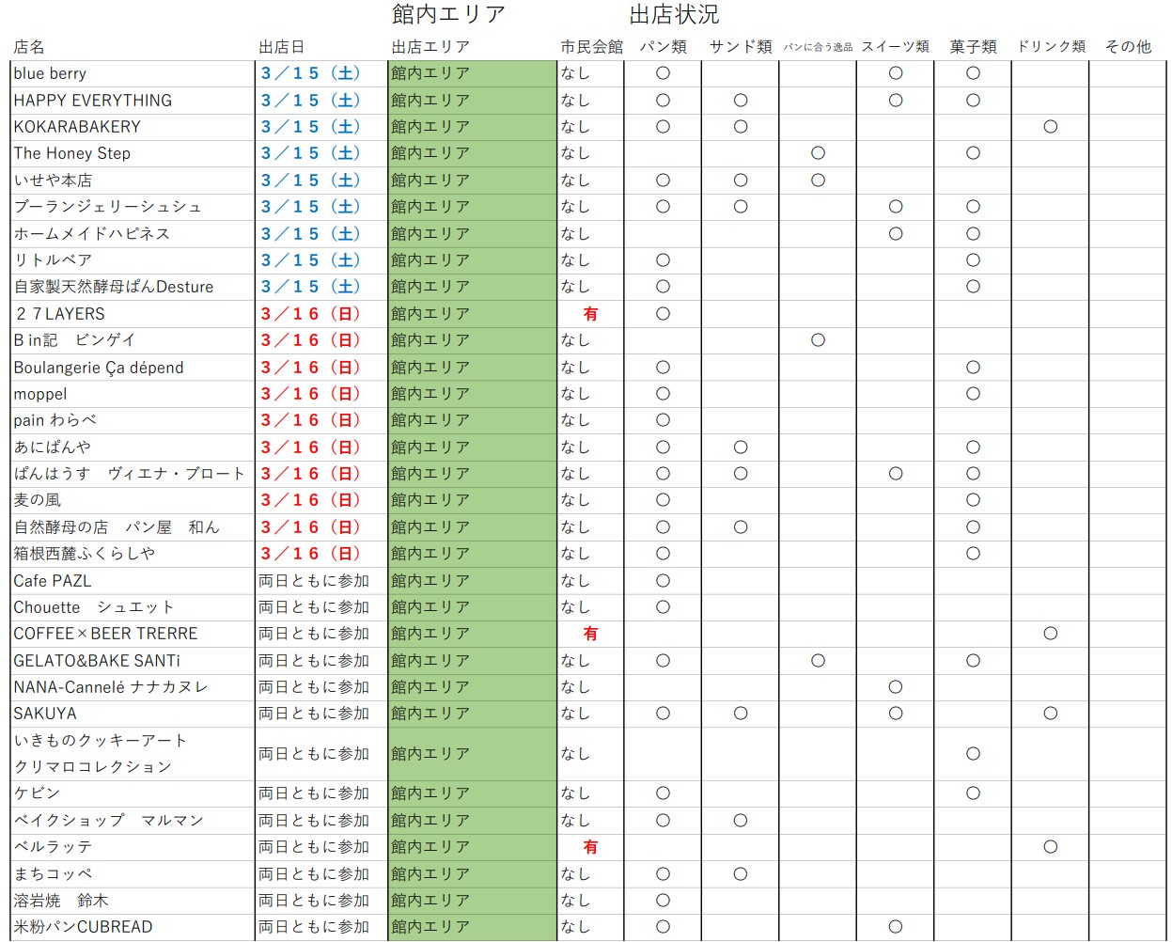Select the 'KOKARABAKERY' cell

click(x=77, y=127)
